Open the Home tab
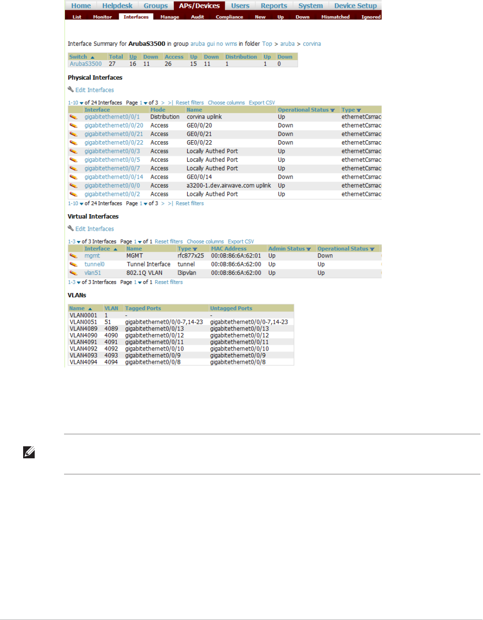 pyautogui.click(x=81, y=6)
